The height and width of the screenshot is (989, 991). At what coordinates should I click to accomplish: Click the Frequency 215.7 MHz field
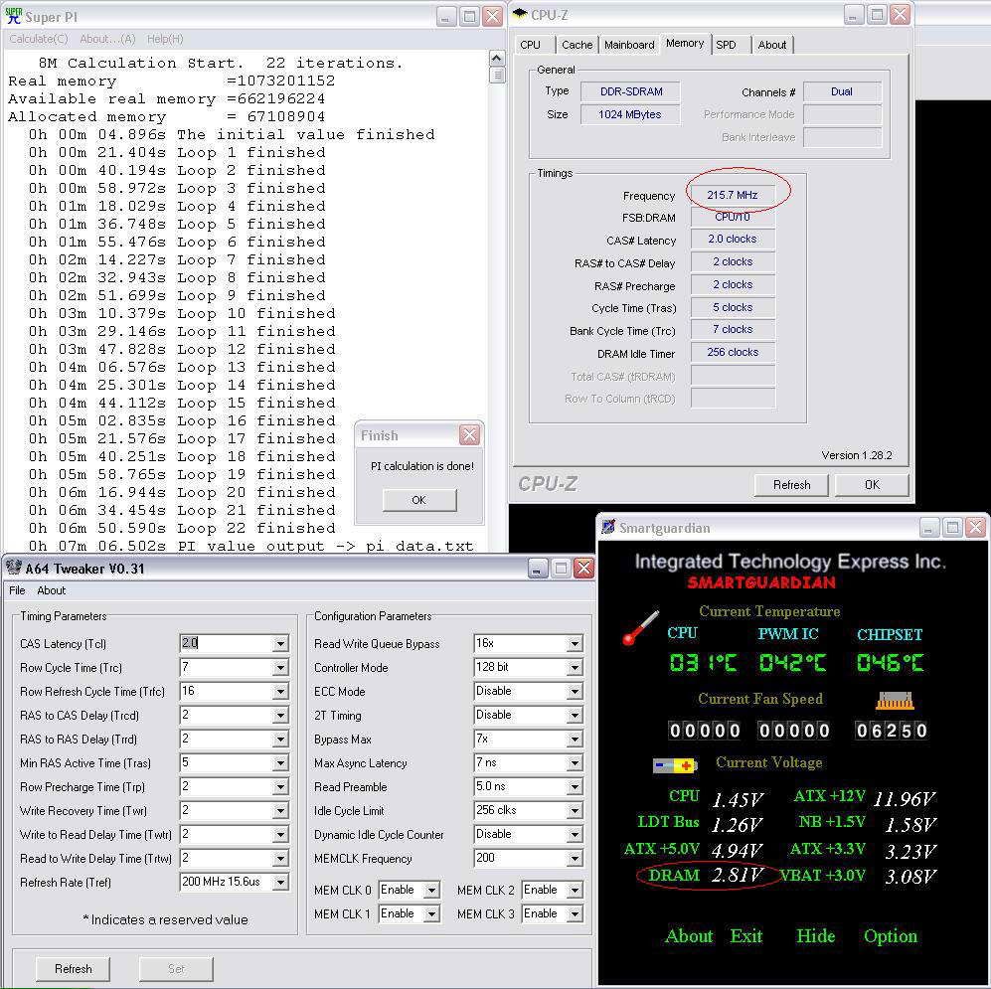(x=733, y=195)
